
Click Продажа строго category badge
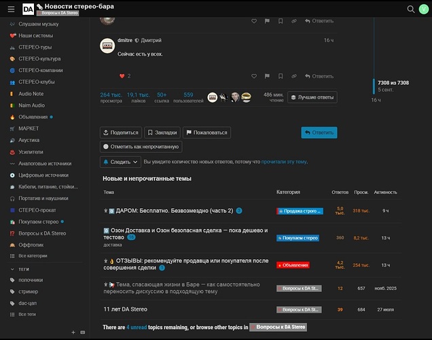coord(300,211)
